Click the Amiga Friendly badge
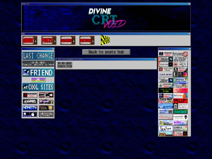Image resolution: width=212 pixels, height=159 pixels. coord(180,128)
